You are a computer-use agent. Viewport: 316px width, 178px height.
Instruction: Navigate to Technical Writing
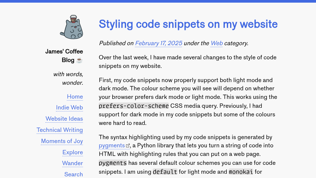point(60,130)
